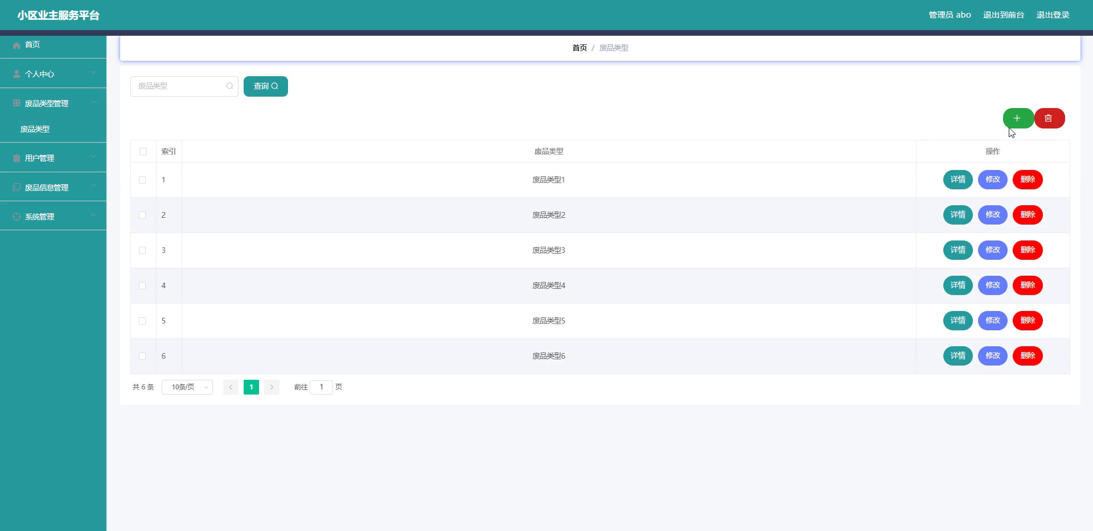Click the person icon beside 个人中心
Screen dimensions: 1093x531
tap(17, 74)
